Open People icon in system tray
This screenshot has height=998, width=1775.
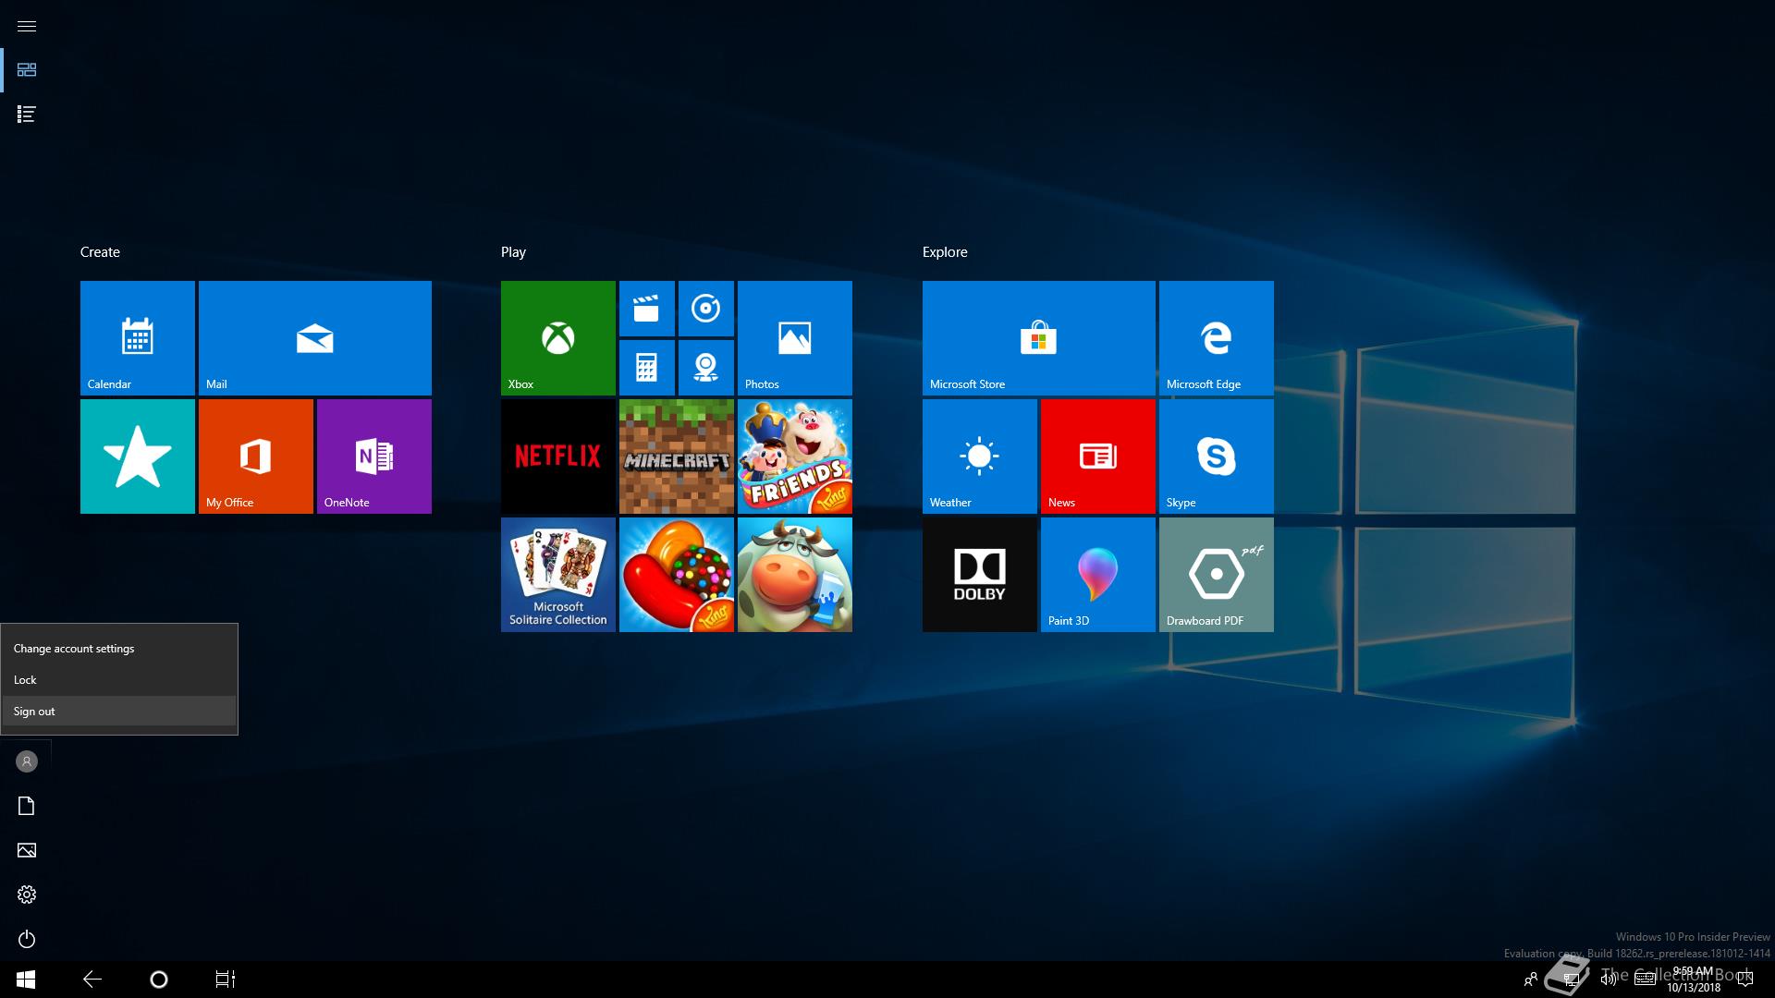point(1531,980)
